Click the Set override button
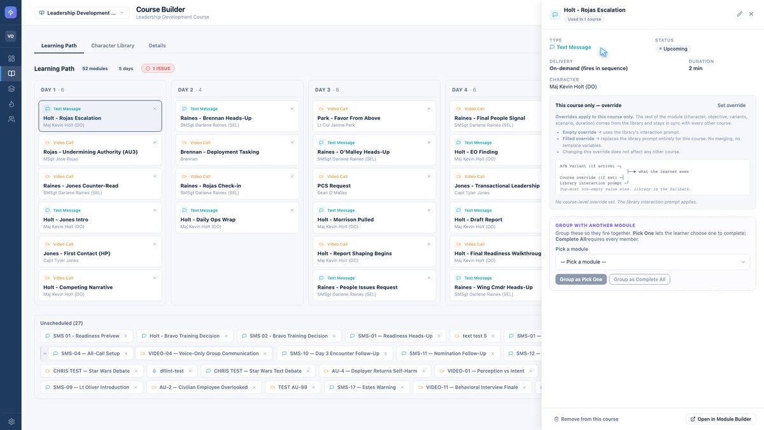This screenshot has width=764, height=430. [732, 105]
